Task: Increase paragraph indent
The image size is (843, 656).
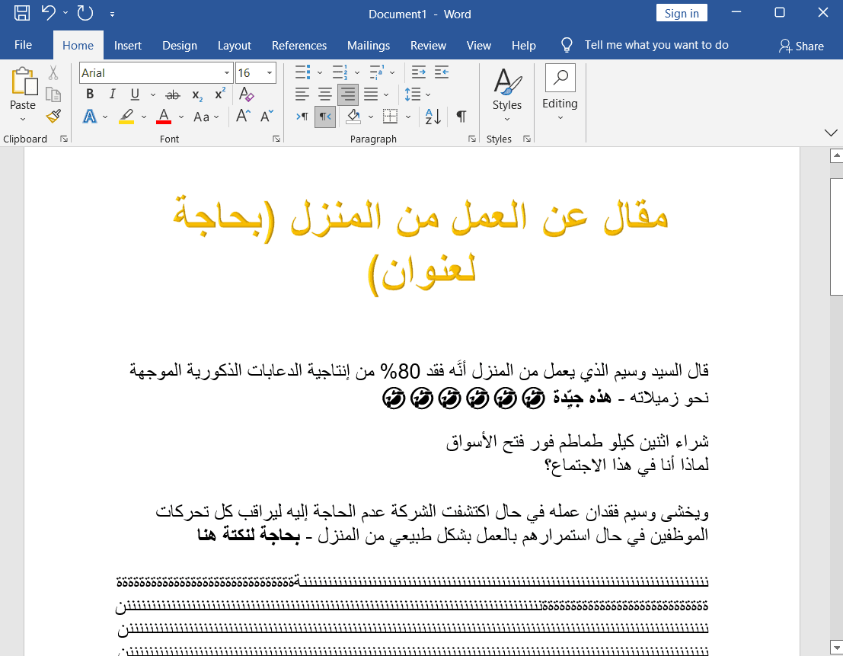Action: (442, 72)
